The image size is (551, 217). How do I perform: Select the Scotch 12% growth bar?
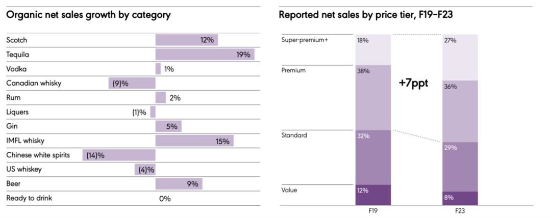pyautogui.click(x=187, y=40)
